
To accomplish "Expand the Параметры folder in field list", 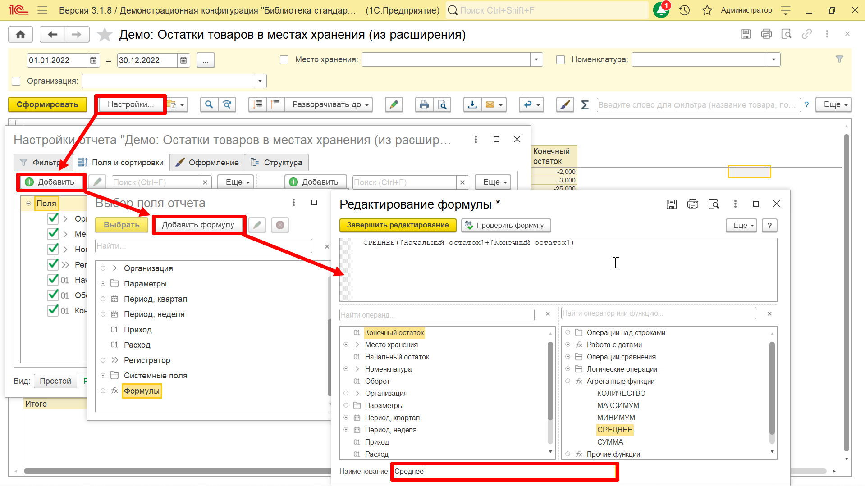I will pos(103,284).
